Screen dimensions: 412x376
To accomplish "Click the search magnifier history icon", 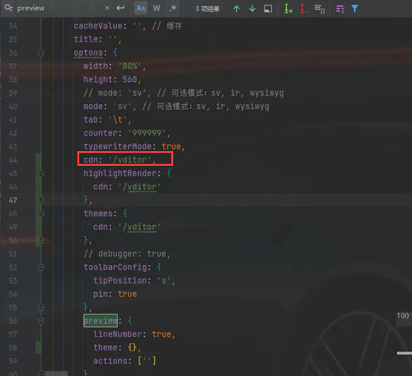I will (9, 9).
